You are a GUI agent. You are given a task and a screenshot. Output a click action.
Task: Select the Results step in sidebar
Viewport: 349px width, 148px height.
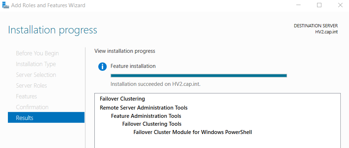(46, 117)
